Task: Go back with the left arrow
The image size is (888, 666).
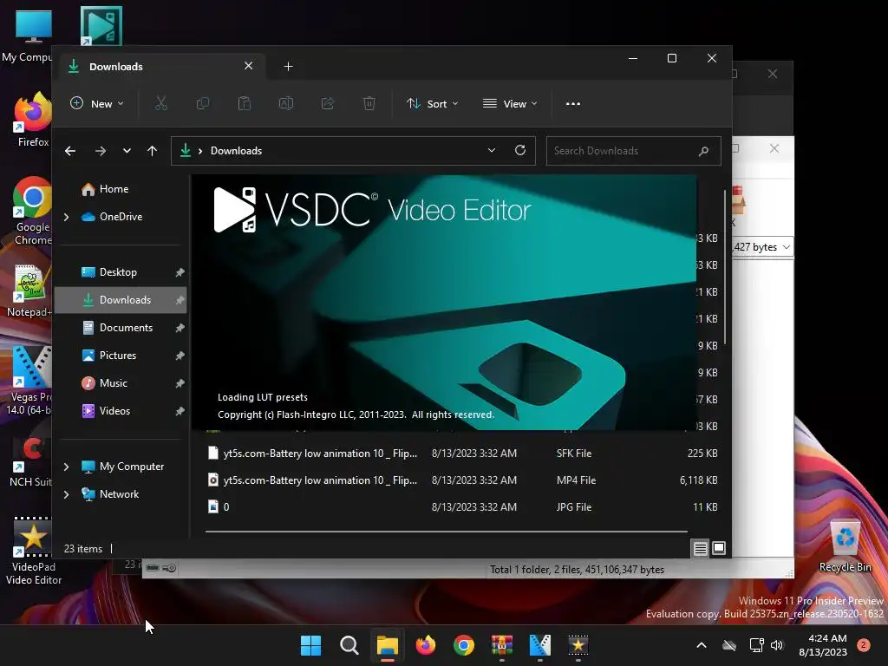Action: click(70, 151)
